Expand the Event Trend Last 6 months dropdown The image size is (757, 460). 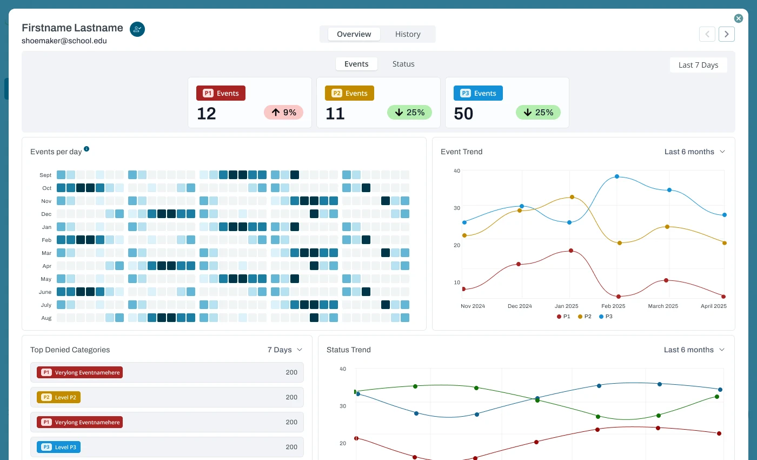coord(695,152)
